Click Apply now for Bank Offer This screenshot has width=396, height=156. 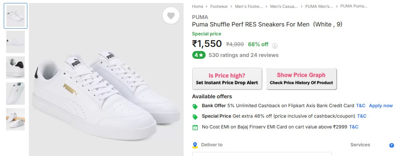pyautogui.click(x=381, y=106)
